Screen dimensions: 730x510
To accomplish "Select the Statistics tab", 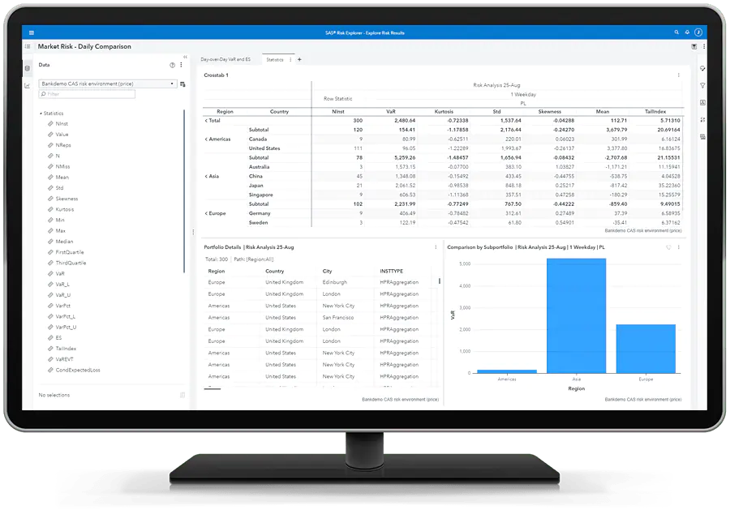I will pyautogui.click(x=275, y=60).
